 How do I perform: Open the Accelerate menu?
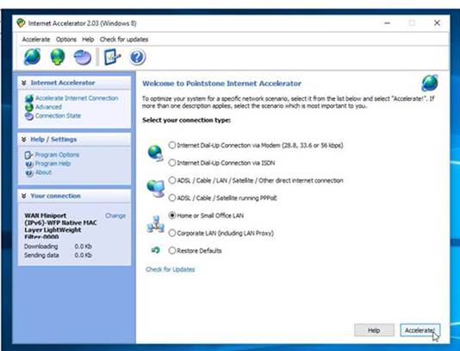36,40
